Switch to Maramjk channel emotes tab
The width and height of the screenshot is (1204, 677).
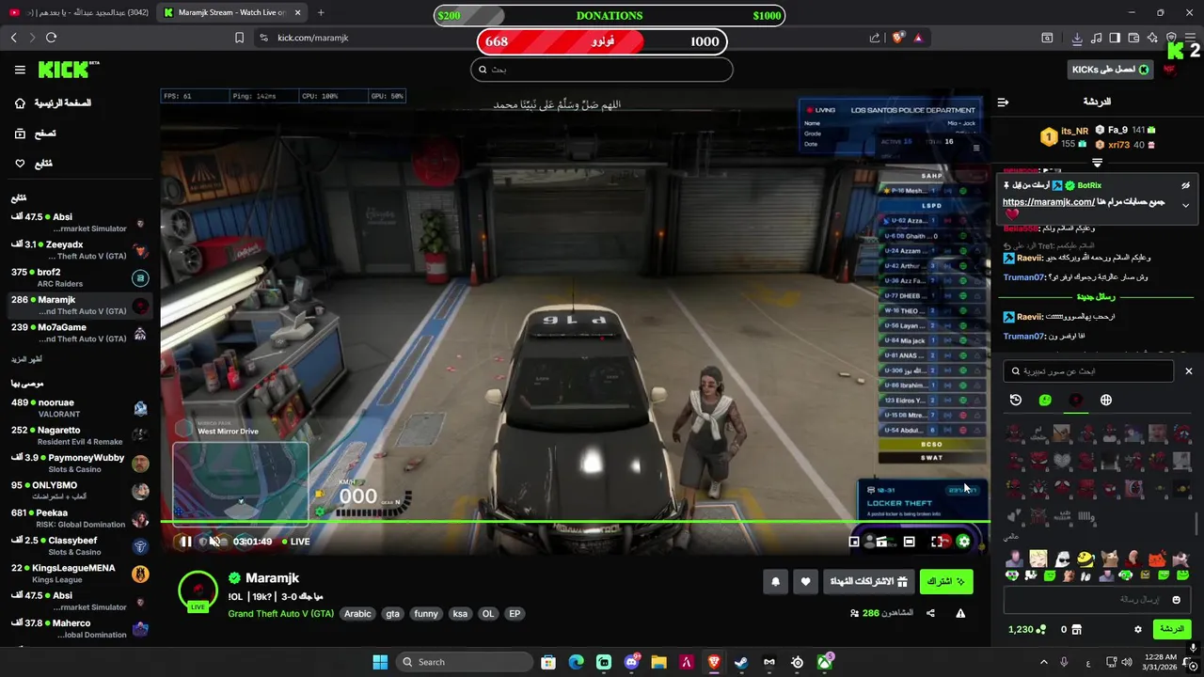point(1076,400)
